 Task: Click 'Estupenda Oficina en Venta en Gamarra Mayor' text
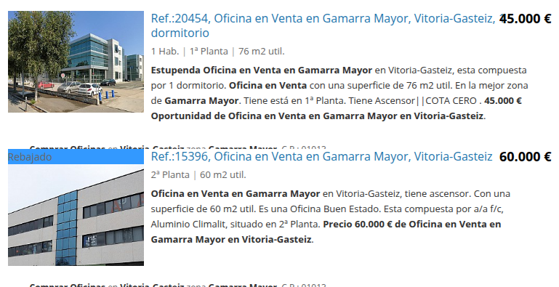click(x=261, y=70)
